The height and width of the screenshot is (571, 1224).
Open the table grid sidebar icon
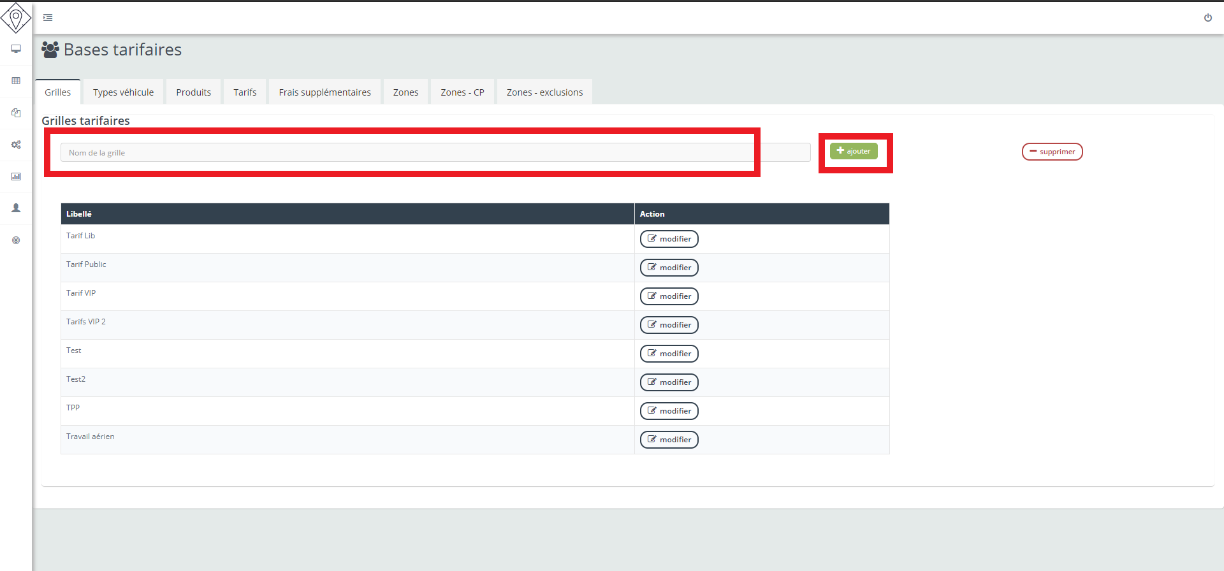point(16,81)
